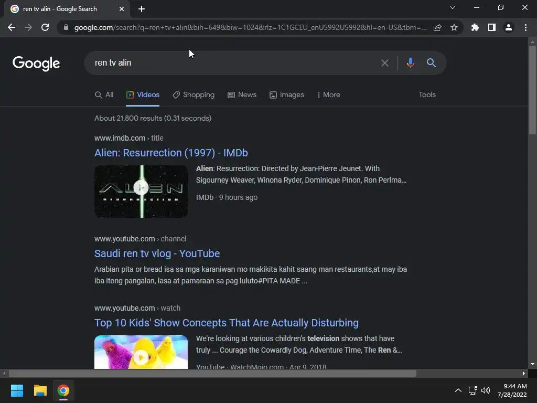The image size is (537, 403).
Task: Open Top 10 Kids' Show Concepts link
Action: coord(227,323)
